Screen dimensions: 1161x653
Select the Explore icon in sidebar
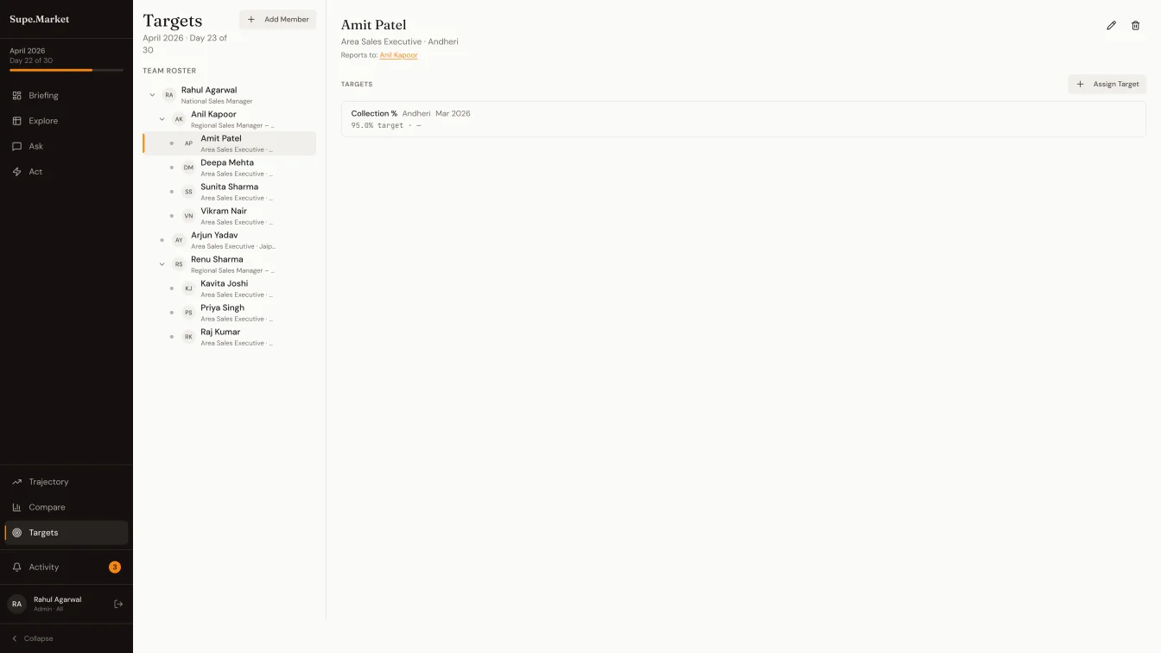click(x=15, y=120)
